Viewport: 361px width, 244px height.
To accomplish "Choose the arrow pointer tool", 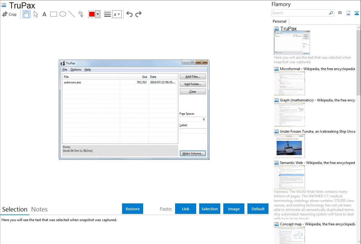I will (x=36, y=14).
